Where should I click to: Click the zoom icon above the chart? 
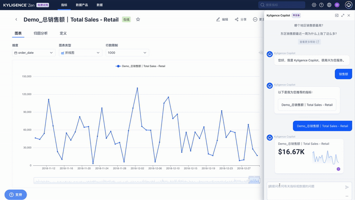point(261,52)
